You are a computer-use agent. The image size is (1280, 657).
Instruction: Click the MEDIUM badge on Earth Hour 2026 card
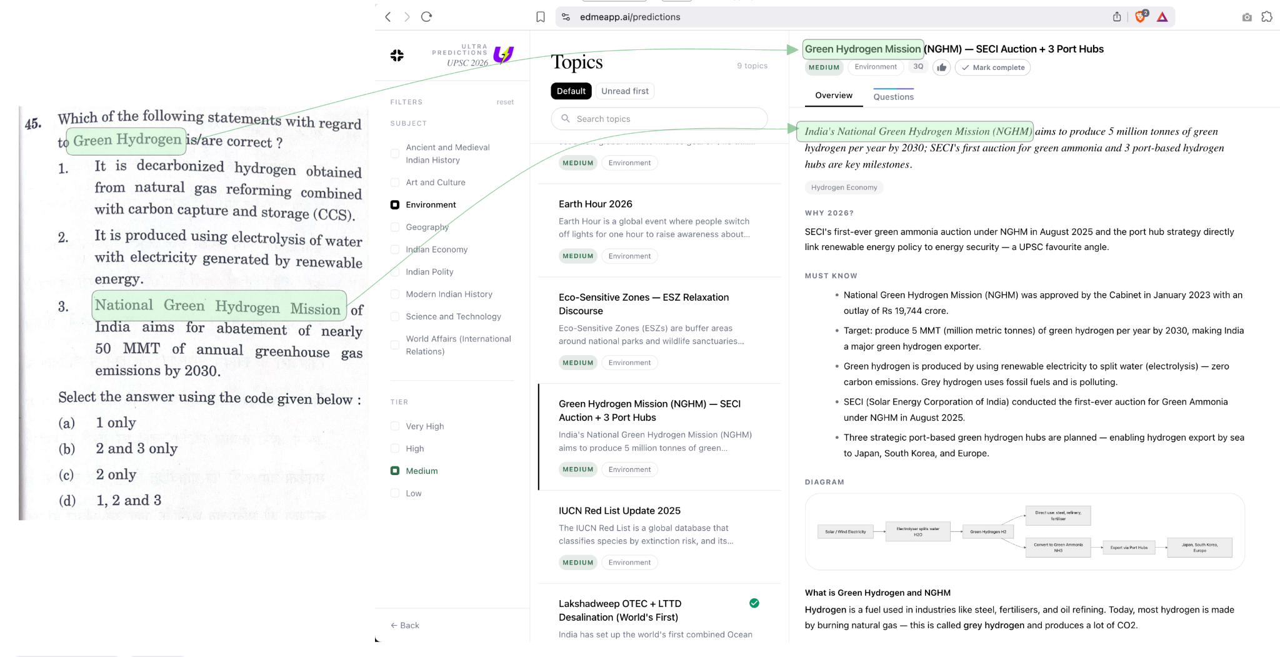tap(578, 256)
